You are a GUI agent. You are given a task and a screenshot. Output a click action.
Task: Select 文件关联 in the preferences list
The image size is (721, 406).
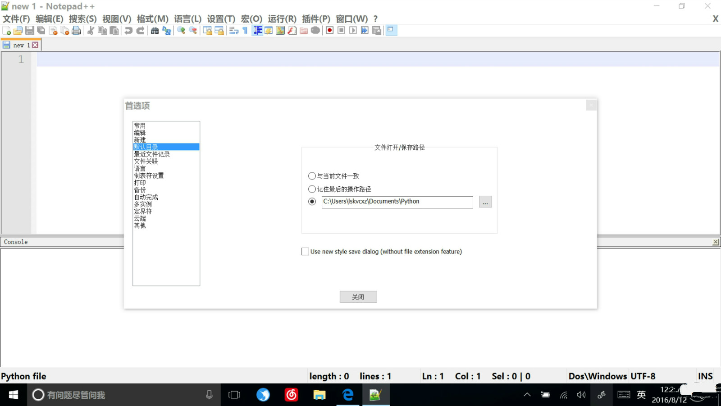coord(166,161)
